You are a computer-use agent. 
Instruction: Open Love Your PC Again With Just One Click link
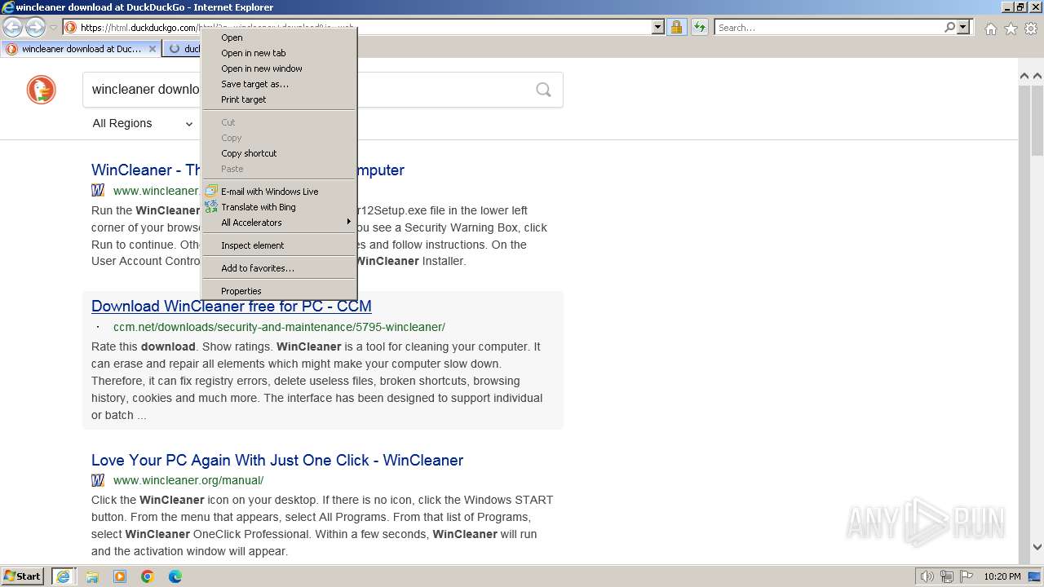[x=277, y=461]
